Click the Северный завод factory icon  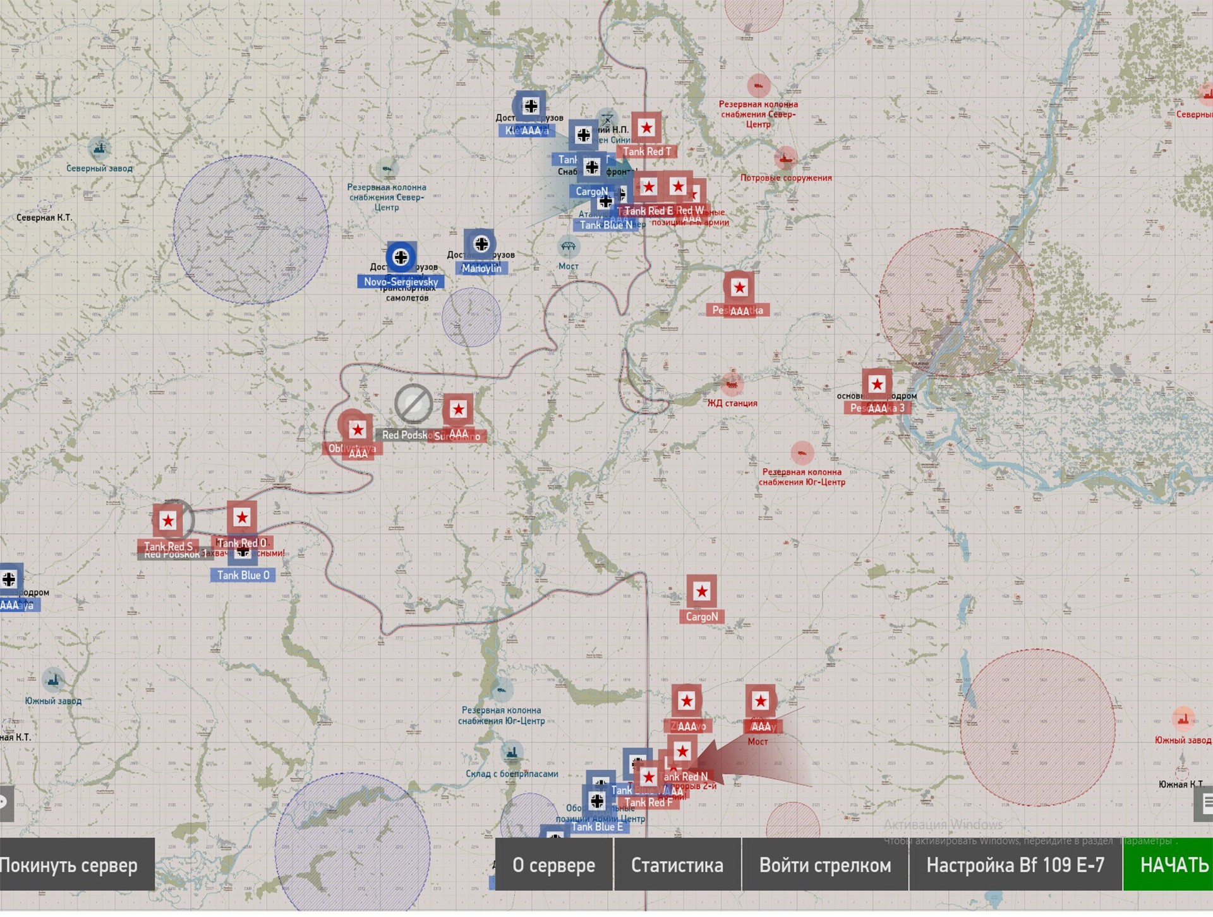click(99, 149)
